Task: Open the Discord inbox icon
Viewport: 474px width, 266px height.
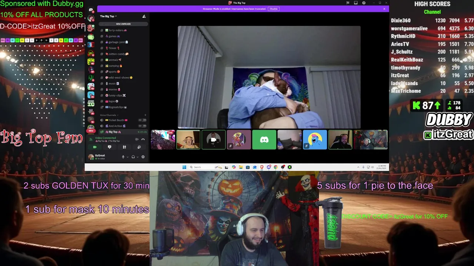Action: pos(356,3)
